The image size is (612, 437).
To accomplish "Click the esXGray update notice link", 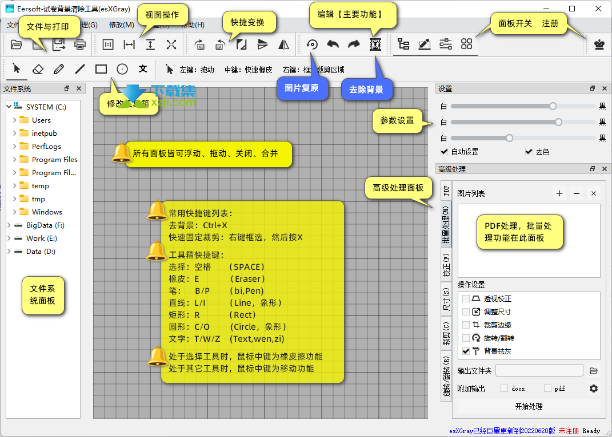I will [502, 431].
